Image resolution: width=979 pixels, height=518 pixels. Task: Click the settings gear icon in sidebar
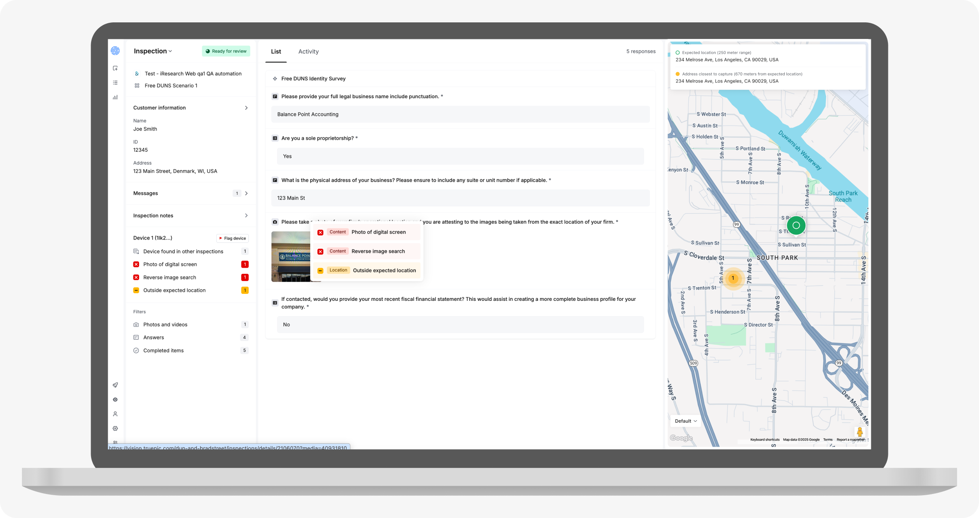pyautogui.click(x=116, y=428)
